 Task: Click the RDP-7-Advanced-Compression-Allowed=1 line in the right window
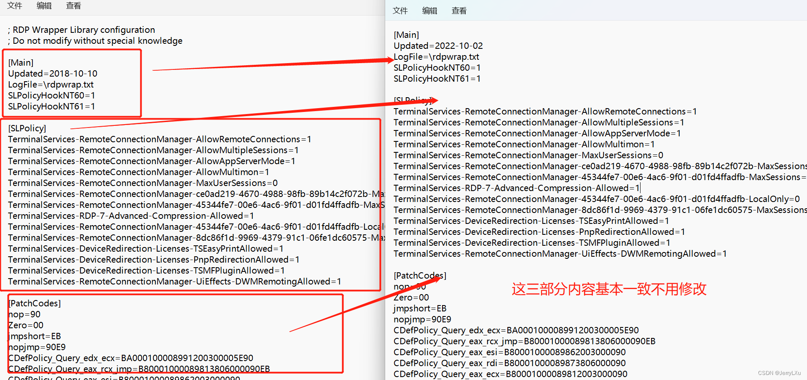[x=517, y=188]
